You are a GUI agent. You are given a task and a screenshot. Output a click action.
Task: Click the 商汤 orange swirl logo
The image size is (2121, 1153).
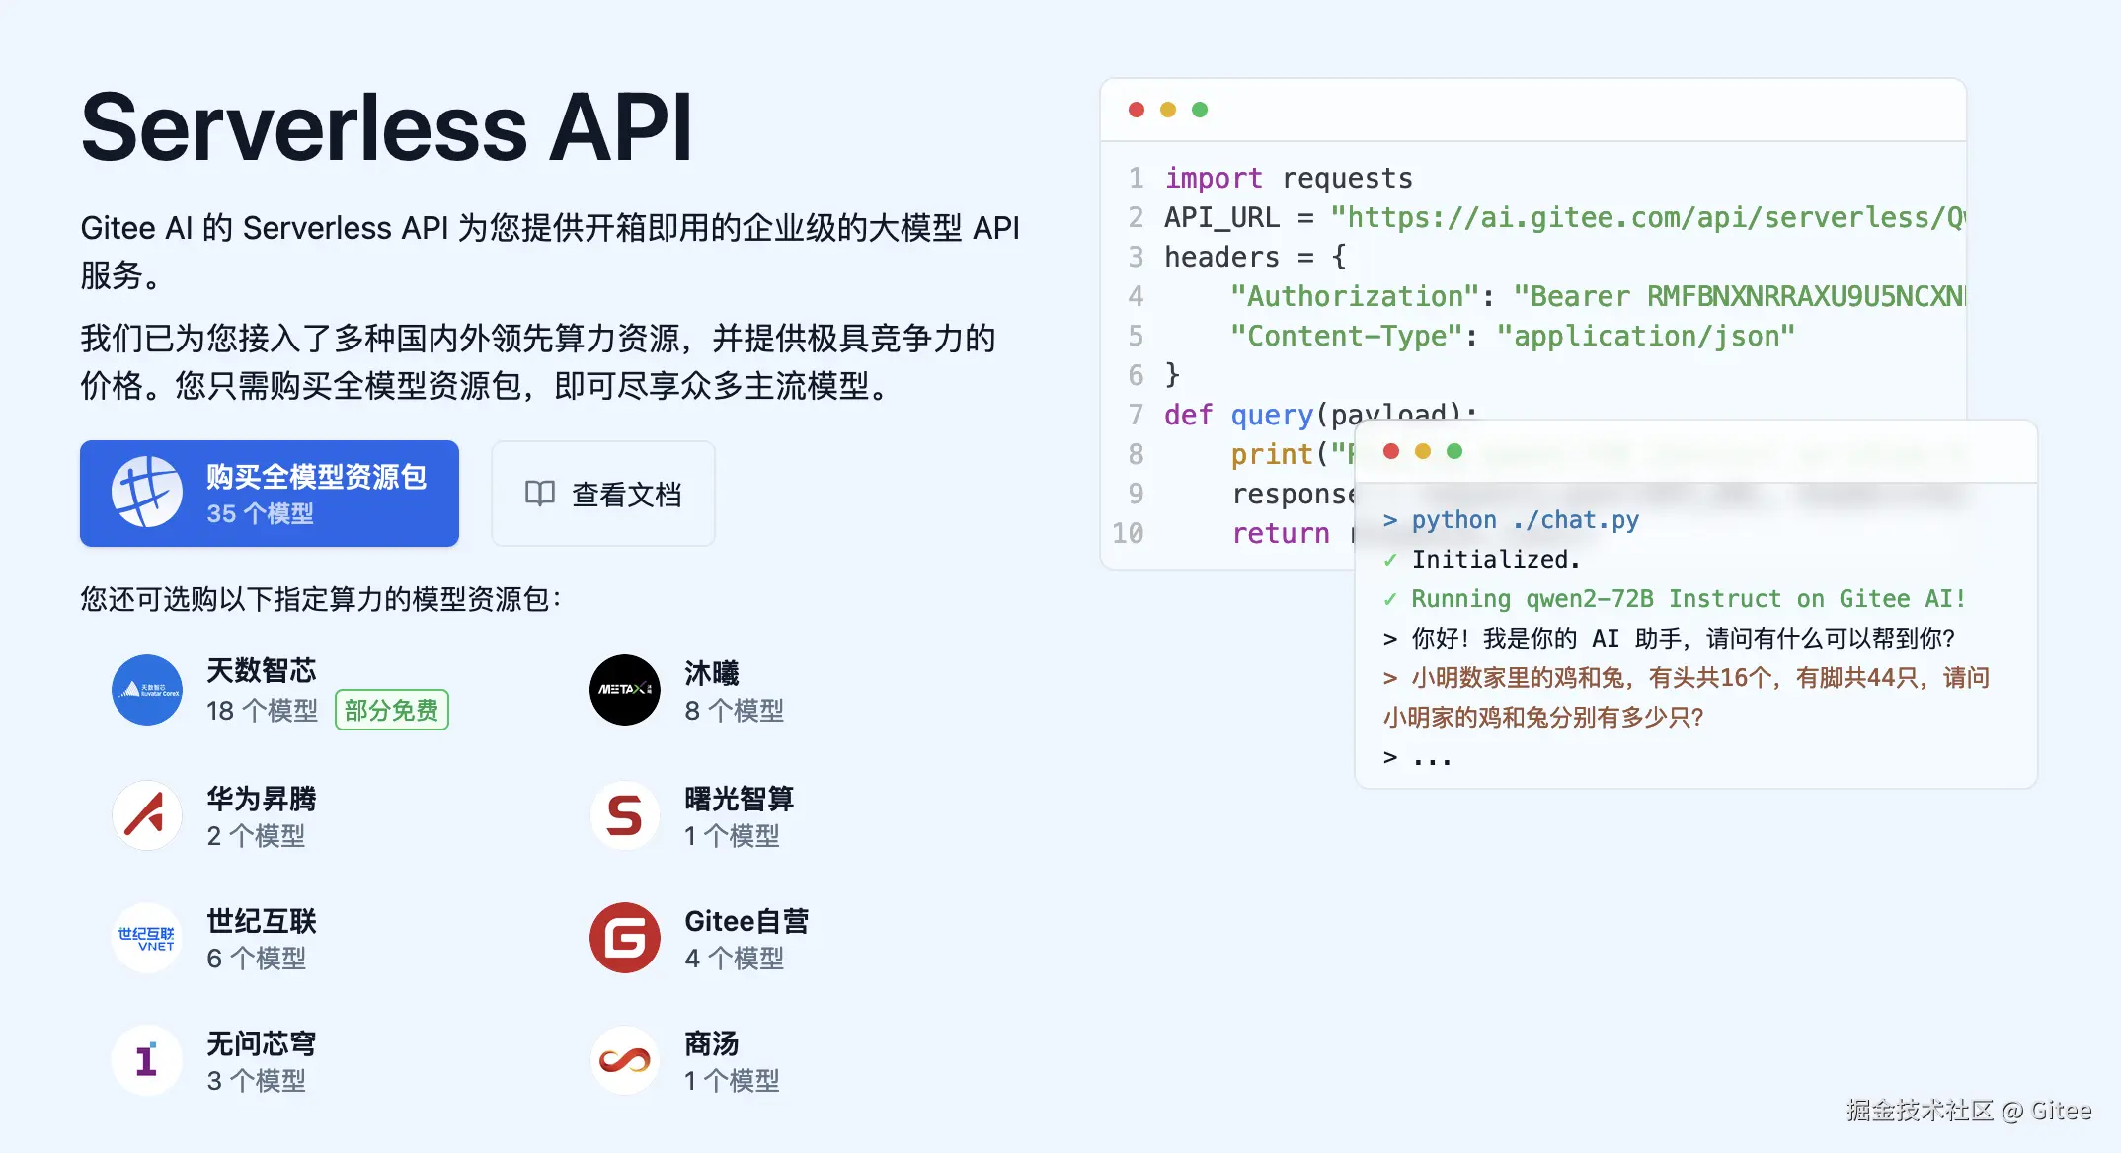pyautogui.click(x=624, y=1060)
